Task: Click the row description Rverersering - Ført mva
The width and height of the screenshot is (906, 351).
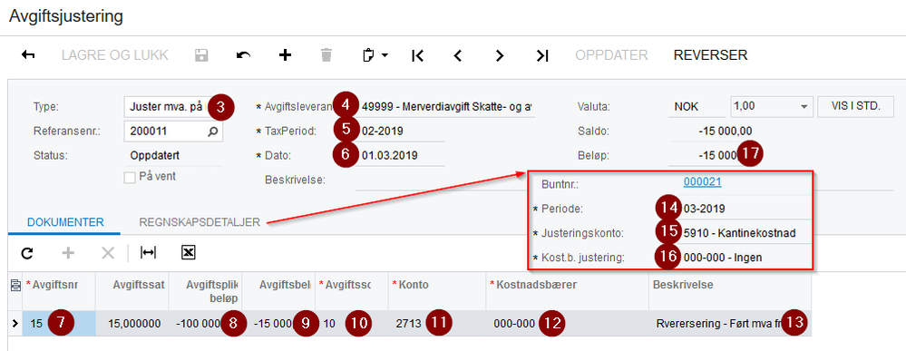Action: click(730, 323)
